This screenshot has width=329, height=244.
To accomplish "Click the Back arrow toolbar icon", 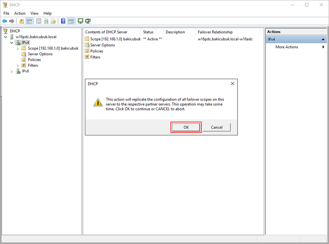I will point(4,21).
